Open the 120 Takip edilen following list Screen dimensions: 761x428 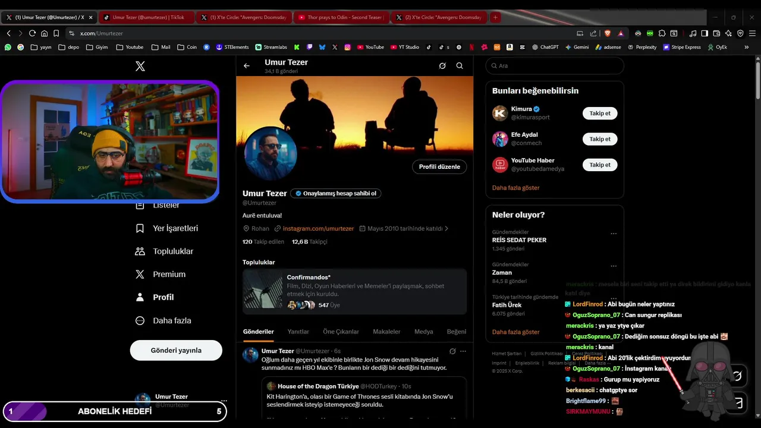coord(263,242)
